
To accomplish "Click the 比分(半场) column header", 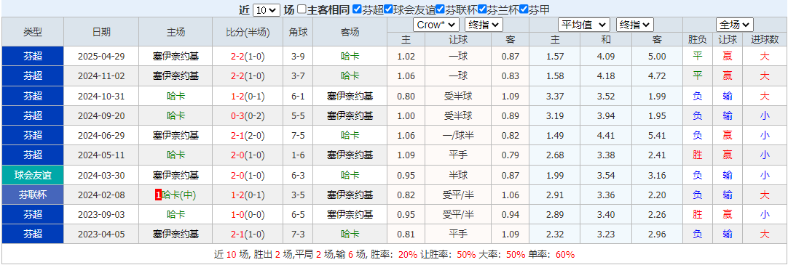I will point(248,33).
